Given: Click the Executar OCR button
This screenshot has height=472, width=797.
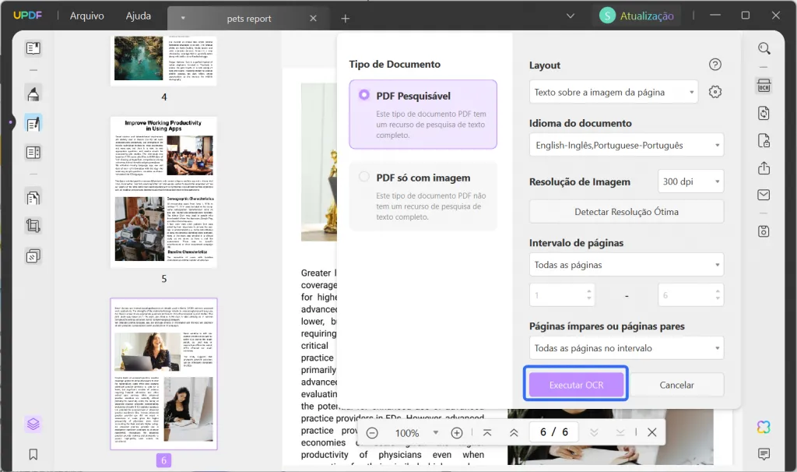Looking at the screenshot, I should click(577, 385).
